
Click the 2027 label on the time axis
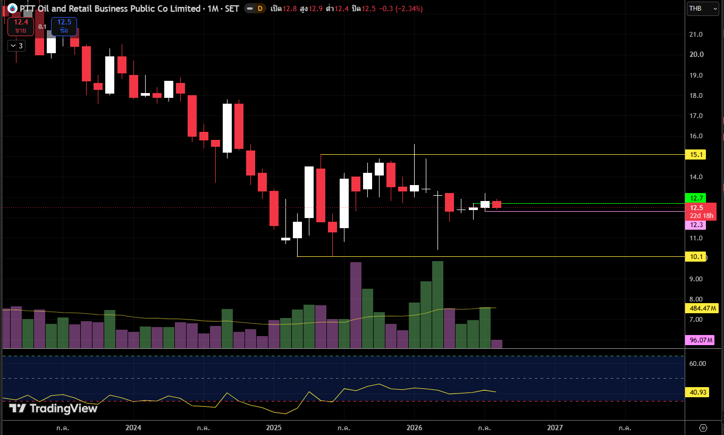555,428
